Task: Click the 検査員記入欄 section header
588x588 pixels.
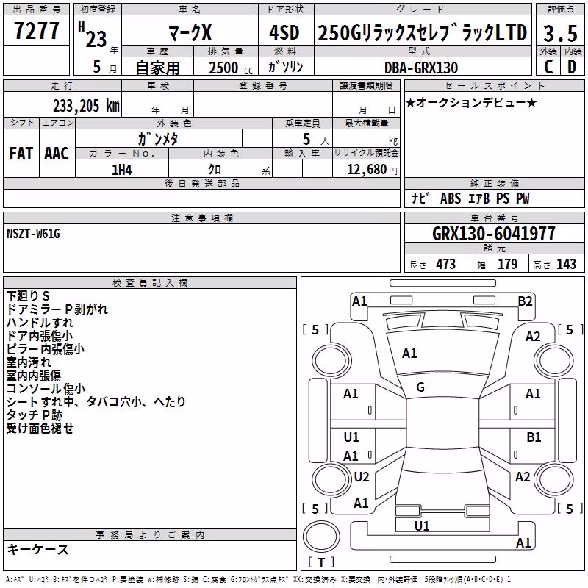Action: click(x=150, y=283)
